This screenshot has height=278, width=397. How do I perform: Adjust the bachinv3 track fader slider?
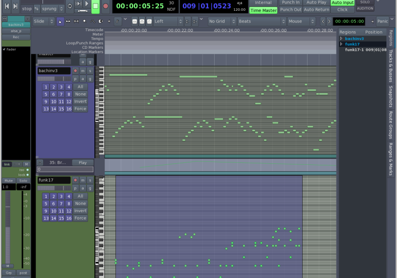(x=53, y=79)
